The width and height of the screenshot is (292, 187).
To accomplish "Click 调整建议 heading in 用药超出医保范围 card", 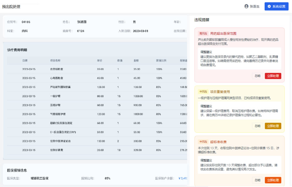I will tap(206, 52).
